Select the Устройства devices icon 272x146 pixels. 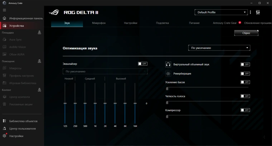click(4, 26)
